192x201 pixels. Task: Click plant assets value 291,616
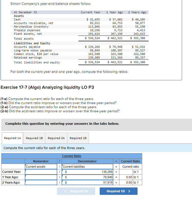pyautogui.click(x=94, y=34)
